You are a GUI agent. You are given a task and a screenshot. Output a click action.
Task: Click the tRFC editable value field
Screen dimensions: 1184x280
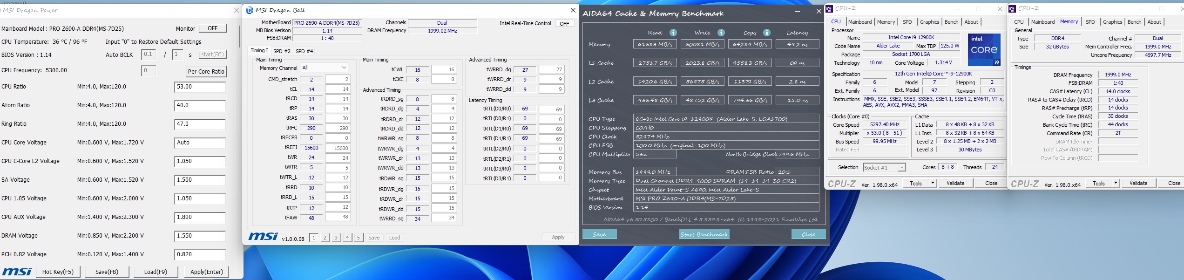(338, 128)
